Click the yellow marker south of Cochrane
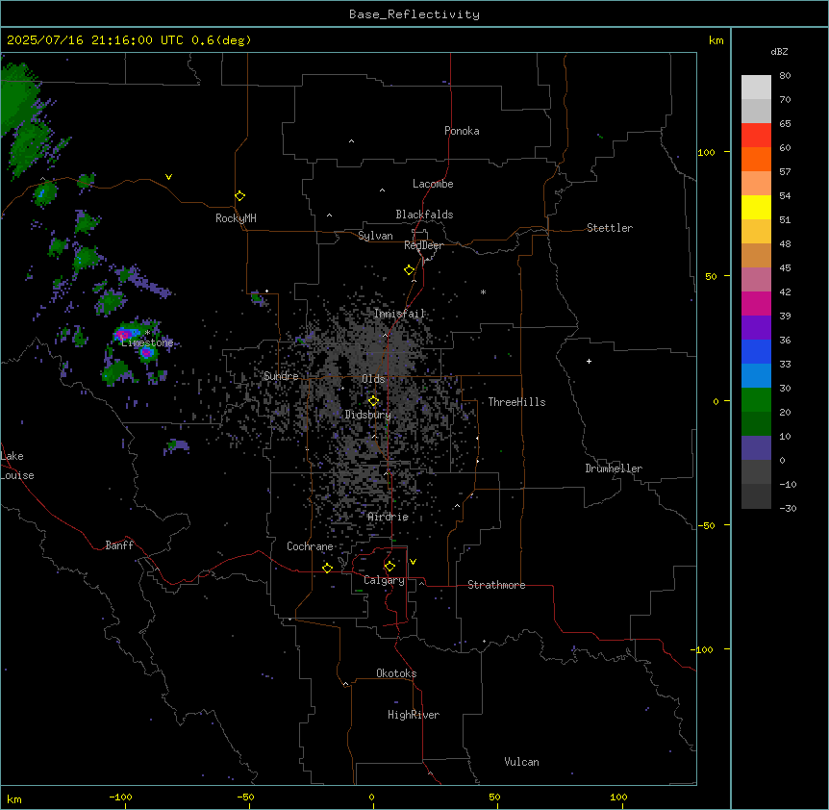 327,568
